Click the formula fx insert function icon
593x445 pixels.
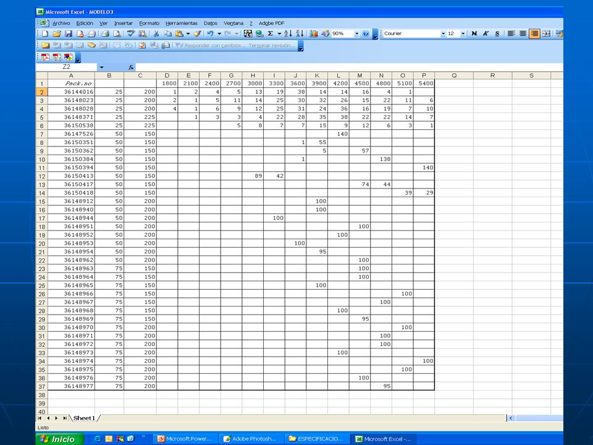[131, 67]
